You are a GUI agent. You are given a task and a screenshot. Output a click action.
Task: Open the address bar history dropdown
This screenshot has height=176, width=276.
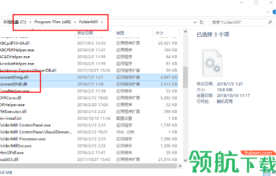coord(195,22)
